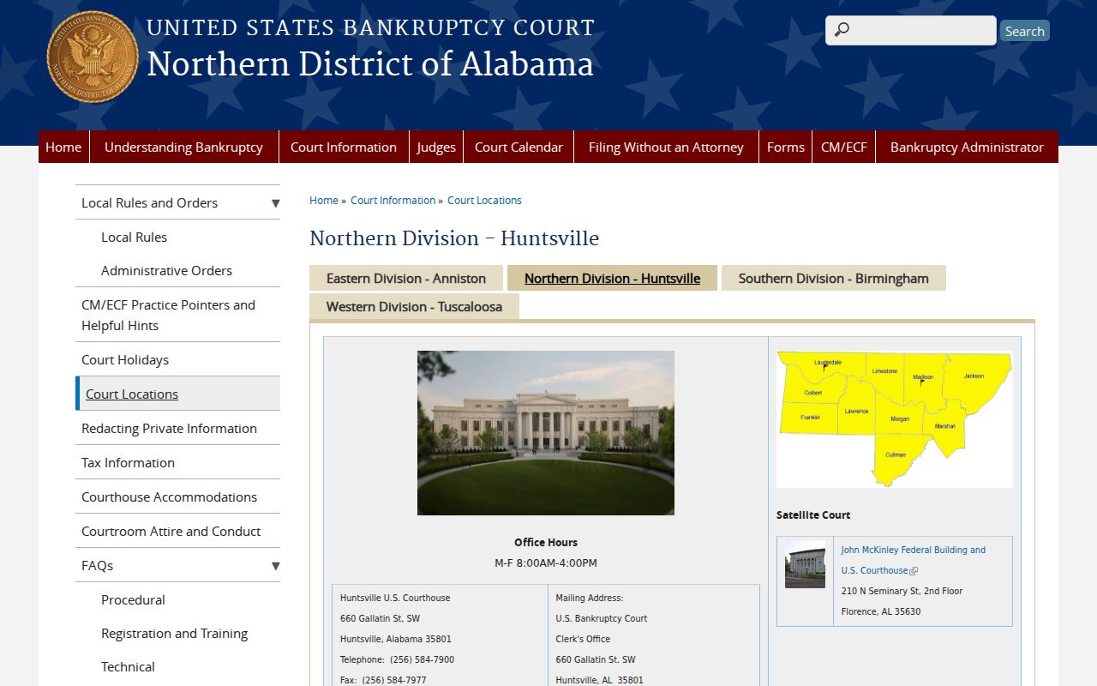Open Administrative Orders sidebar link

pyautogui.click(x=166, y=271)
